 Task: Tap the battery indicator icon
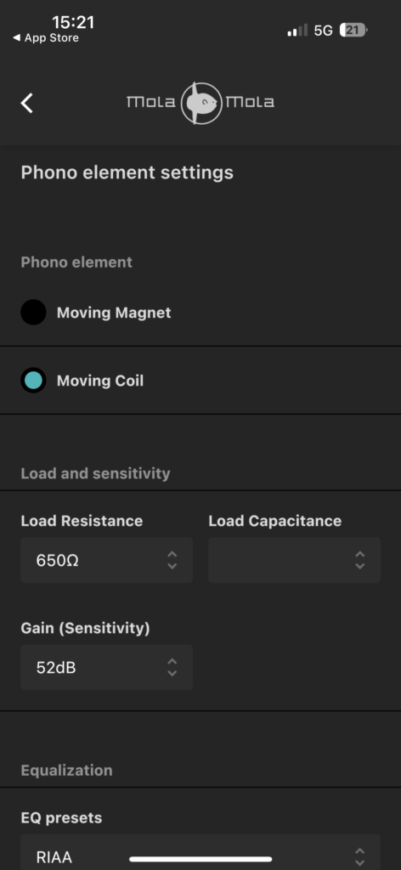pos(353,30)
